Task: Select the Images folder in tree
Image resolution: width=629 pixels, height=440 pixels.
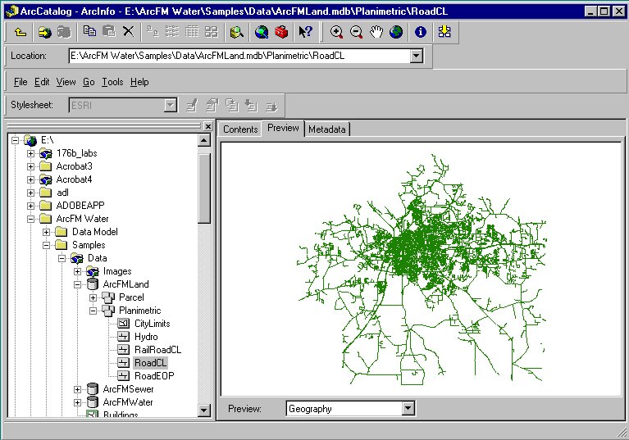Action: click(117, 271)
